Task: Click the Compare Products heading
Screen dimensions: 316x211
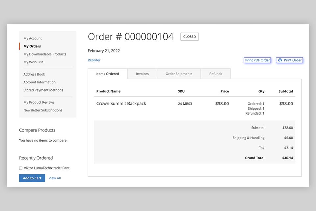Action: coord(37,130)
